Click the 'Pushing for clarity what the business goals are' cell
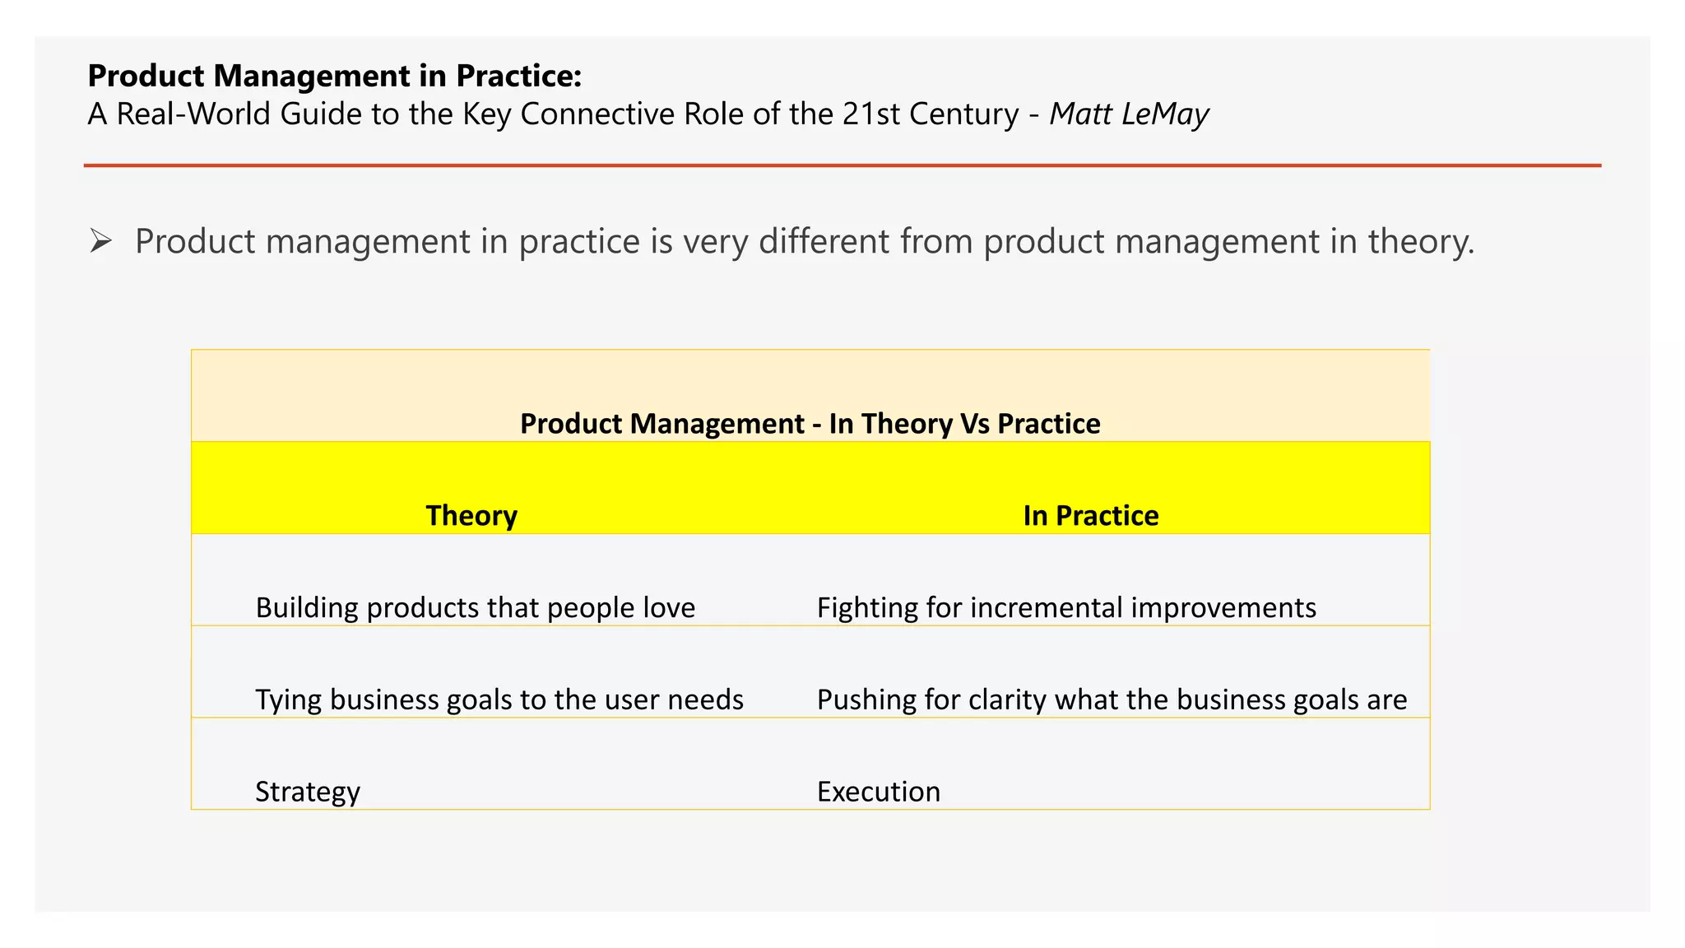The width and height of the screenshot is (1685, 948). coord(1112,699)
